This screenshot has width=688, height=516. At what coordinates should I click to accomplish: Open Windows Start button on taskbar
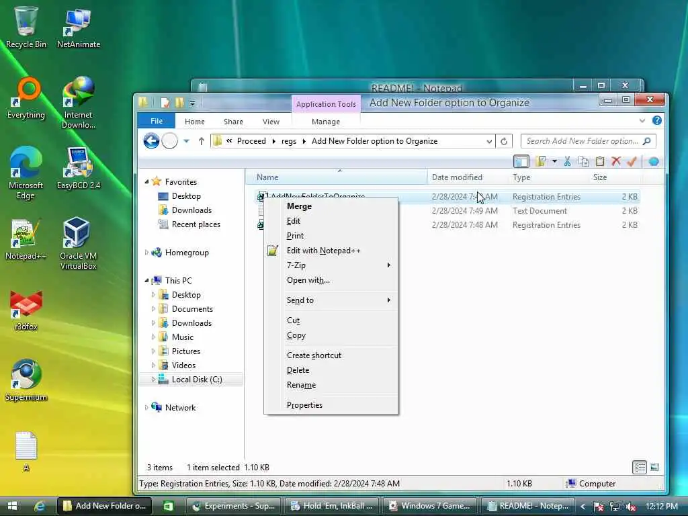pyautogui.click(x=12, y=506)
